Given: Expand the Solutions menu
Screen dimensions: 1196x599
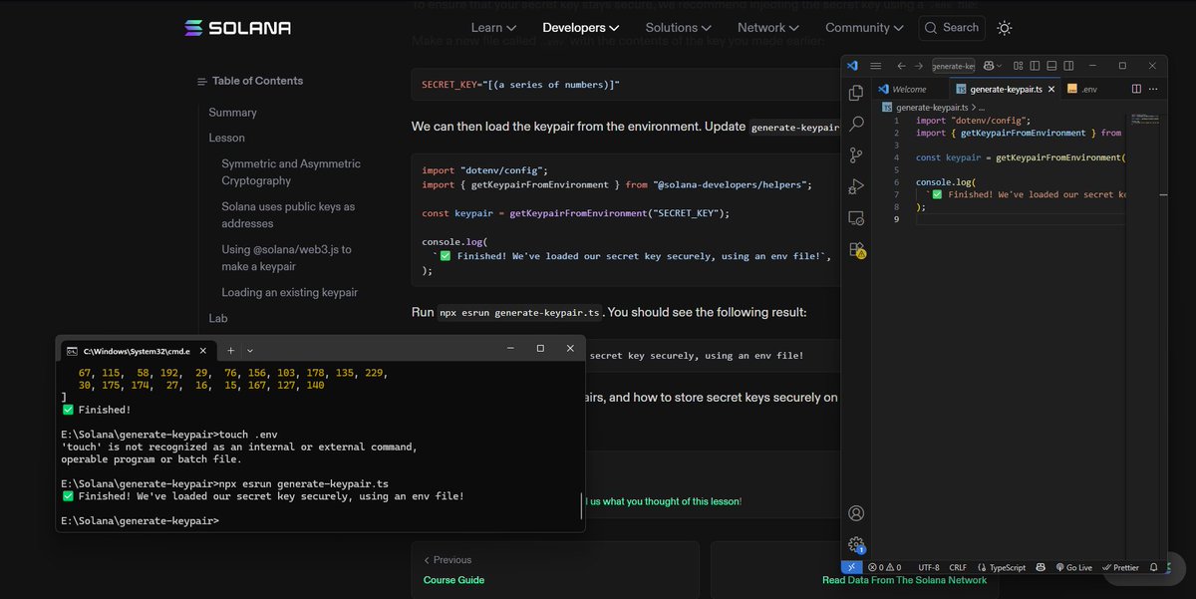Looking at the screenshot, I should click(x=679, y=28).
